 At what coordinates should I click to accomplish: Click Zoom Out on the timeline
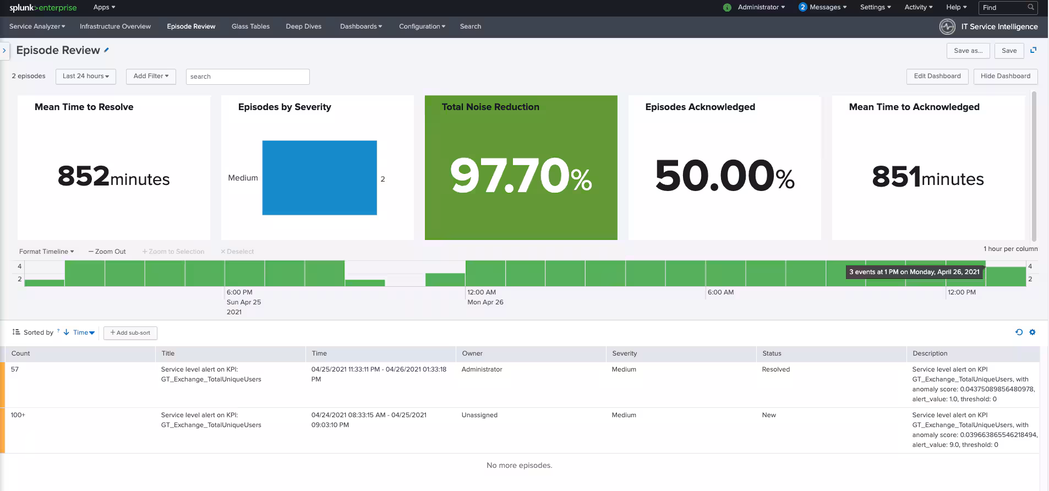coord(107,252)
